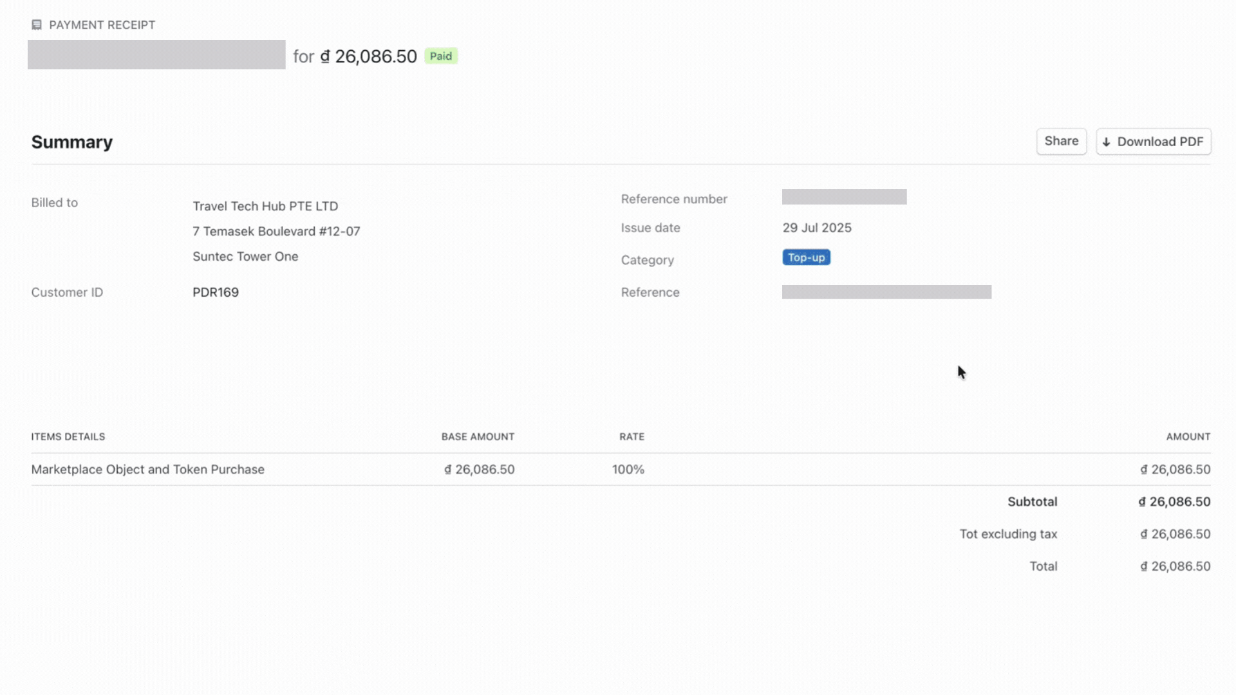Click the AMOUNT column header
The height and width of the screenshot is (695, 1236).
tap(1188, 436)
